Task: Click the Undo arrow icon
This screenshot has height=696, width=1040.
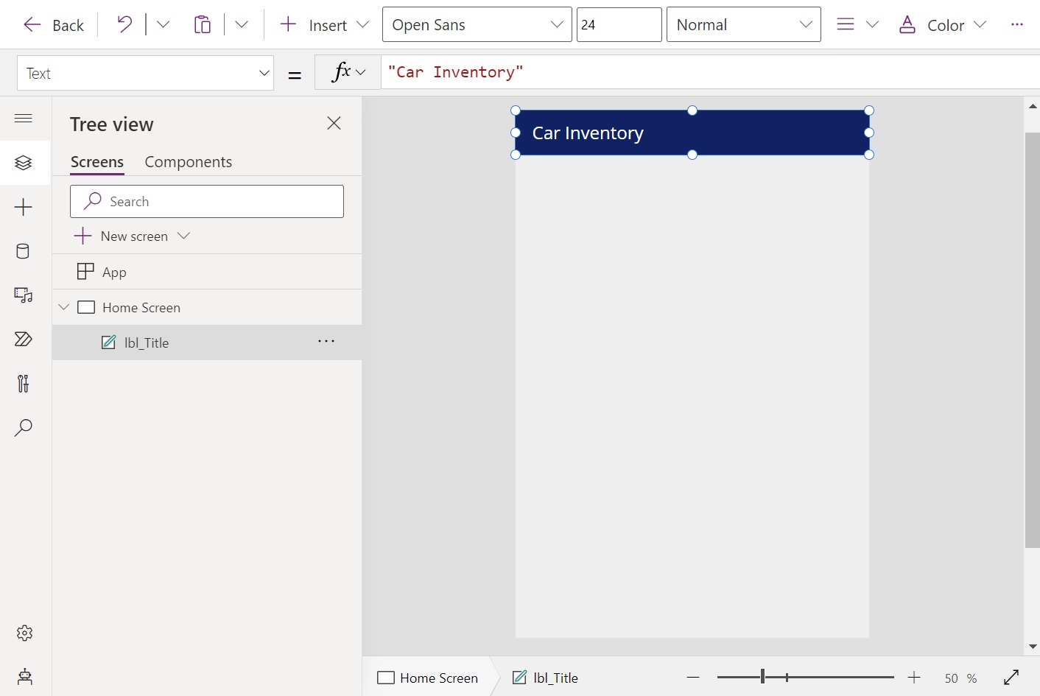Action: point(123,24)
